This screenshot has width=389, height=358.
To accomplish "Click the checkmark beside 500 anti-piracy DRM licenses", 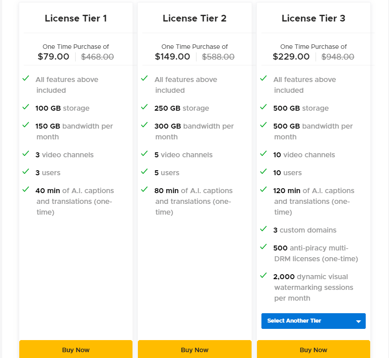I will click(263, 248).
